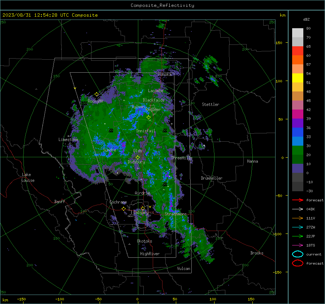Screen dimensions: 325x304
Task: Click the Sylvan map label
Action: (138, 107)
